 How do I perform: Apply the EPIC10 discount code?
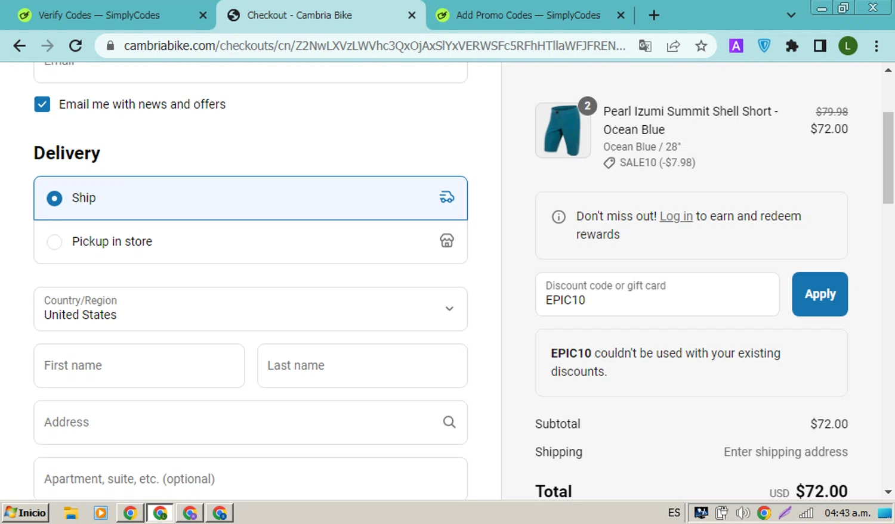[820, 294]
